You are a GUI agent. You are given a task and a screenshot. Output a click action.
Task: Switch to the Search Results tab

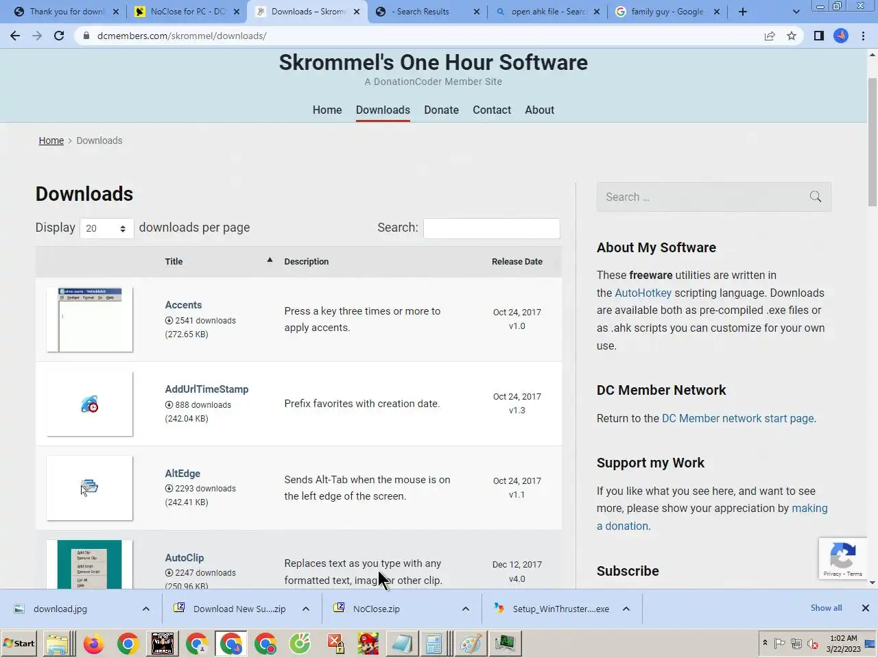pos(427,12)
